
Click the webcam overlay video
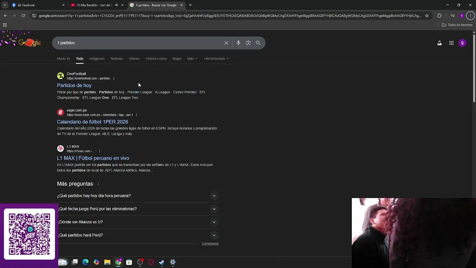pos(414,233)
